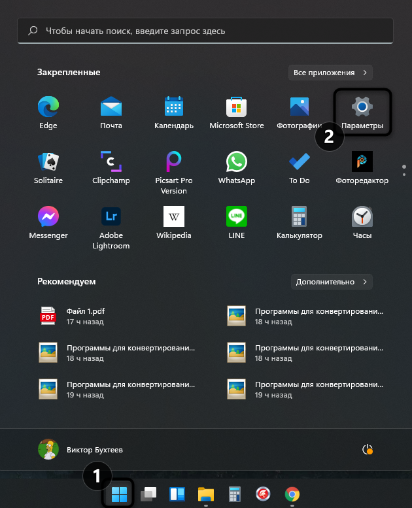Open Виктор Бухтеев account menu
This screenshot has width=412, height=508.
pos(80,450)
